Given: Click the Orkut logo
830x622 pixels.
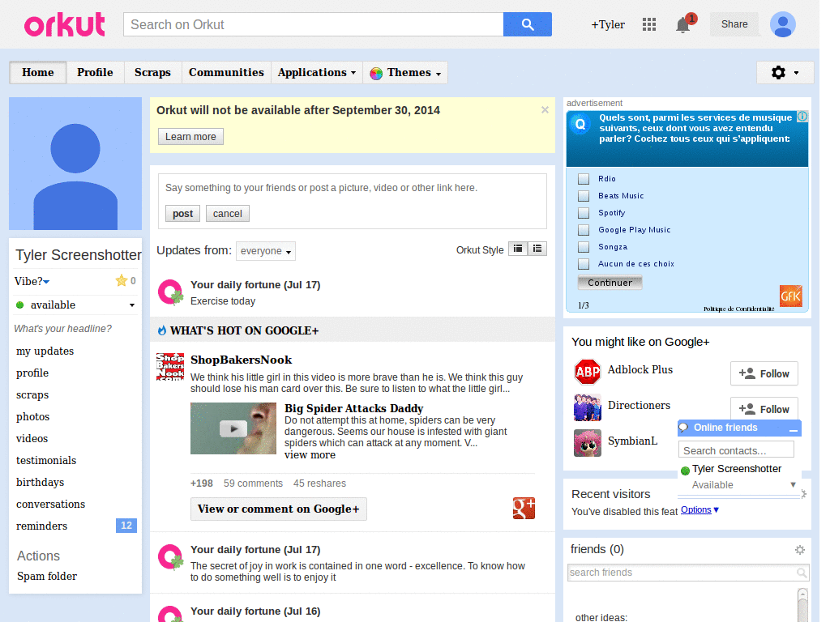Looking at the screenshot, I should [x=65, y=25].
